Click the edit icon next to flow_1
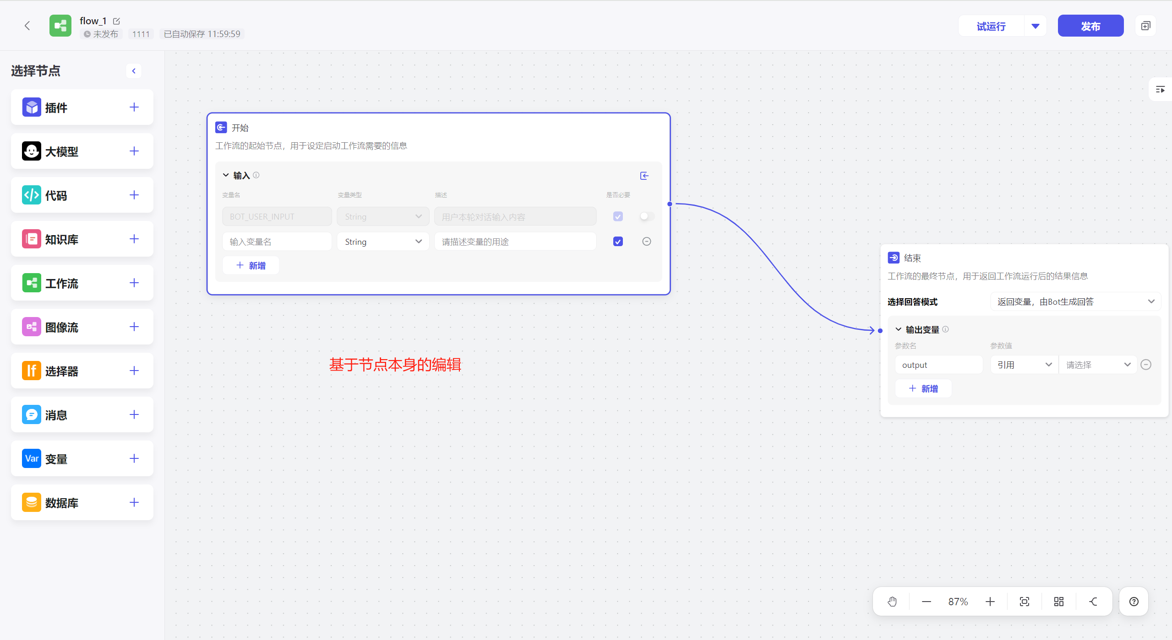Image resolution: width=1172 pixels, height=640 pixels. (116, 21)
